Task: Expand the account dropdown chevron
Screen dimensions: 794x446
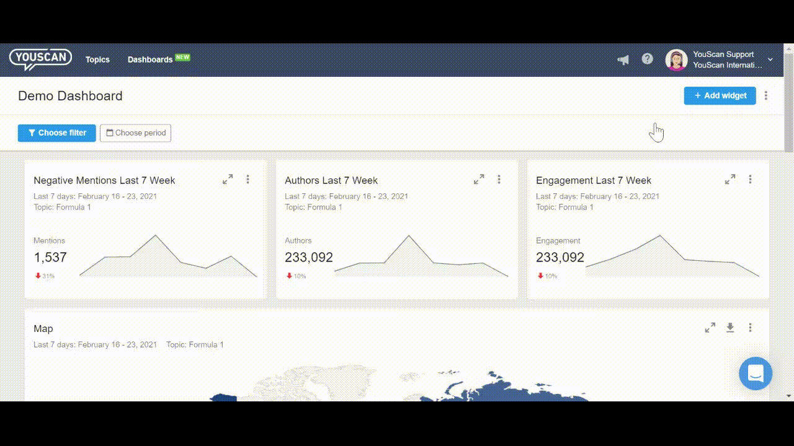Action: tap(770, 59)
